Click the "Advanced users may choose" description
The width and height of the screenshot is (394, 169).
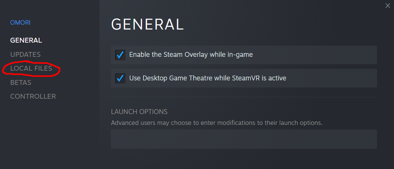[x=217, y=123]
